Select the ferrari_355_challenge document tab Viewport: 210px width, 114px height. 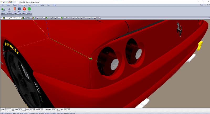[12, 18]
